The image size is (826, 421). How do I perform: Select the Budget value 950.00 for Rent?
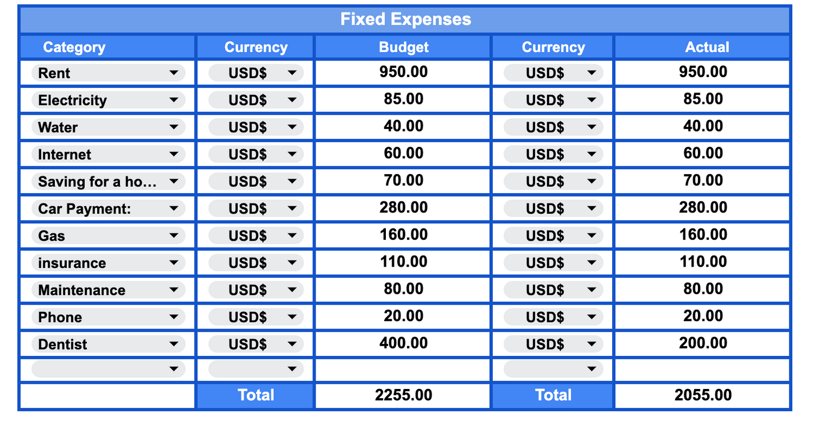[x=402, y=72]
